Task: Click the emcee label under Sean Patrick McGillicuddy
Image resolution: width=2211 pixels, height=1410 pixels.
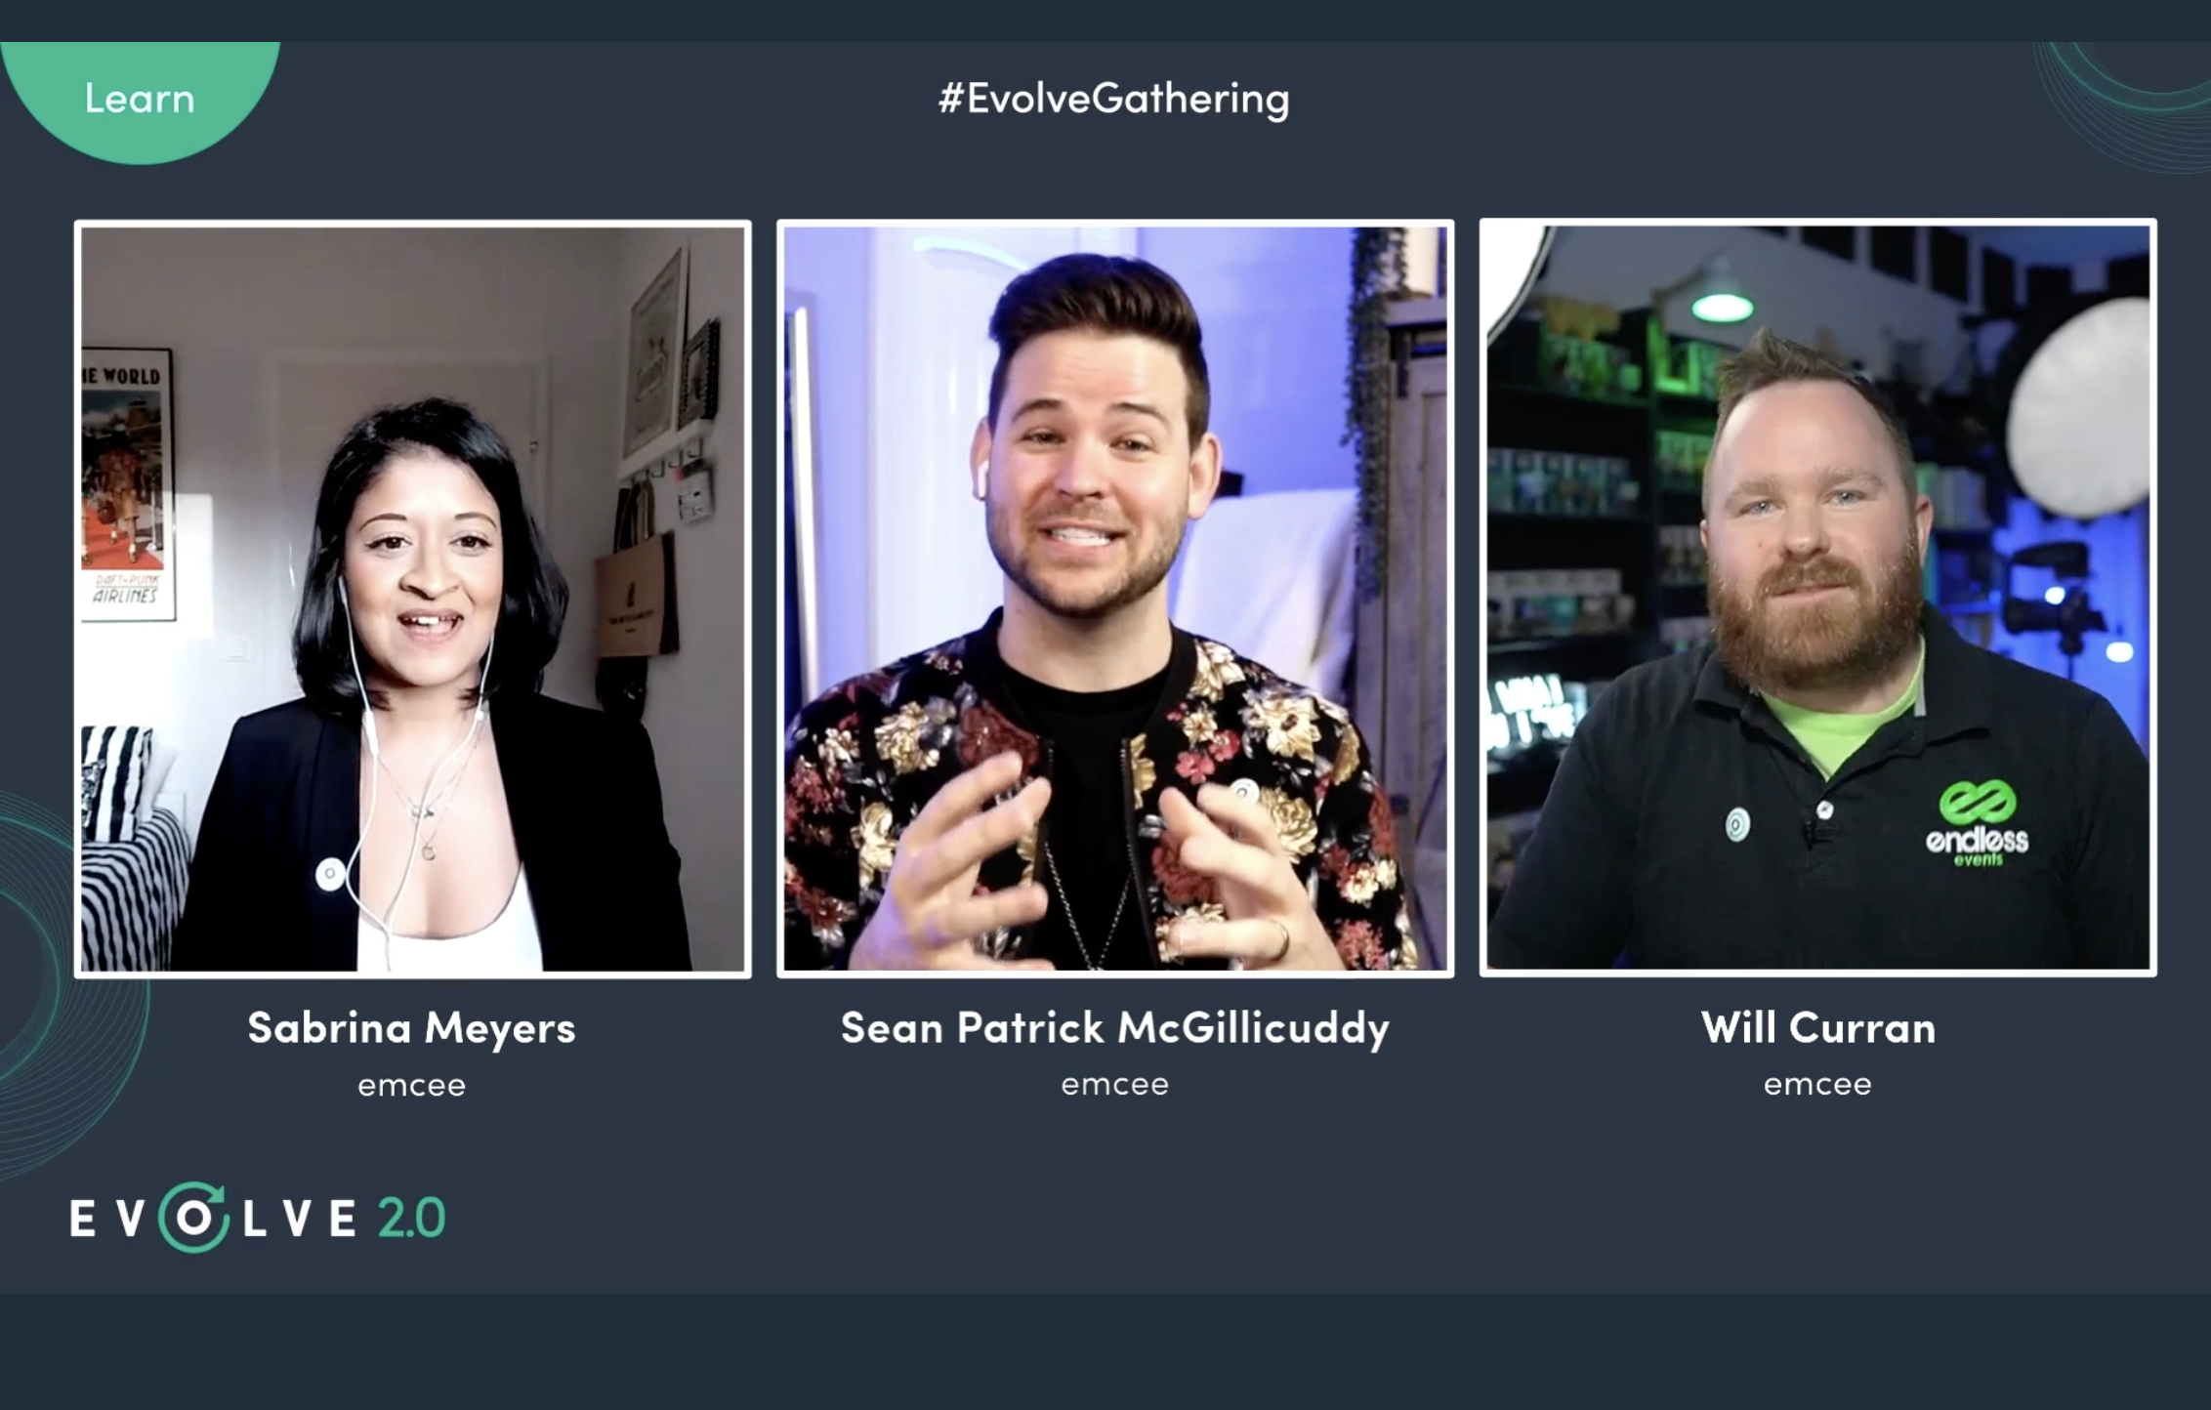Action: (1115, 1085)
